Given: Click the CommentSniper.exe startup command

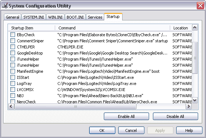Looking at the screenshot, I should point(112,41).
